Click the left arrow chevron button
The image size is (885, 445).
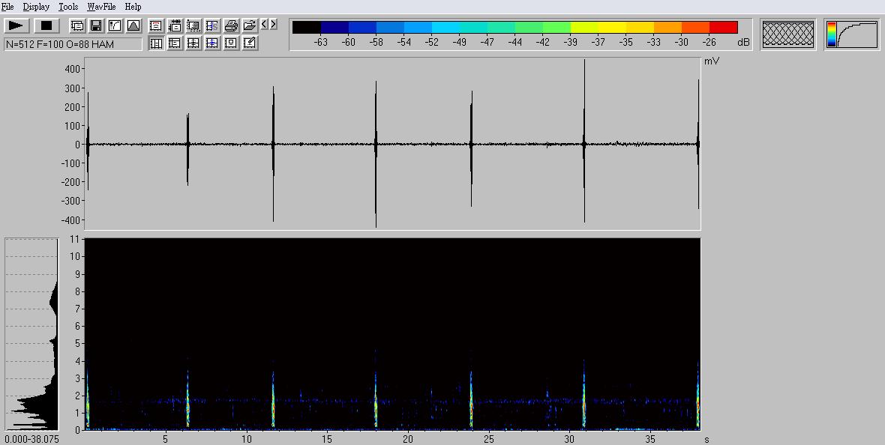pyautogui.click(x=264, y=25)
